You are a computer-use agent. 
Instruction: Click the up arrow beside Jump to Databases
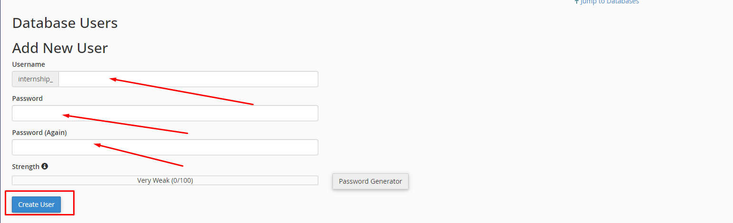click(x=576, y=2)
